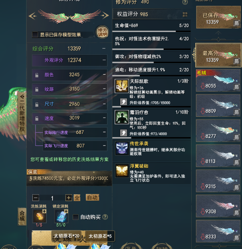Click the 浮翼破枷 golden wings icon
Image resolution: width=242 pixels, height=249 pixels.
point(122,171)
